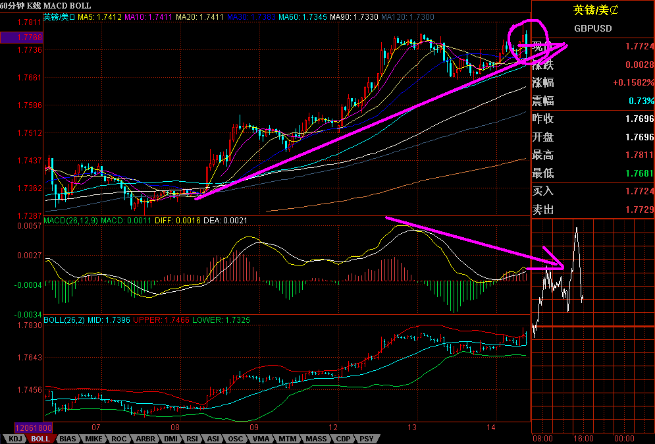
Task: Click the 涨跌 value 0.0028
Action: 640,65
